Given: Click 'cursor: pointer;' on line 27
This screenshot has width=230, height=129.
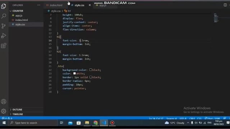Looking at the screenshot, I should tap(74, 89).
